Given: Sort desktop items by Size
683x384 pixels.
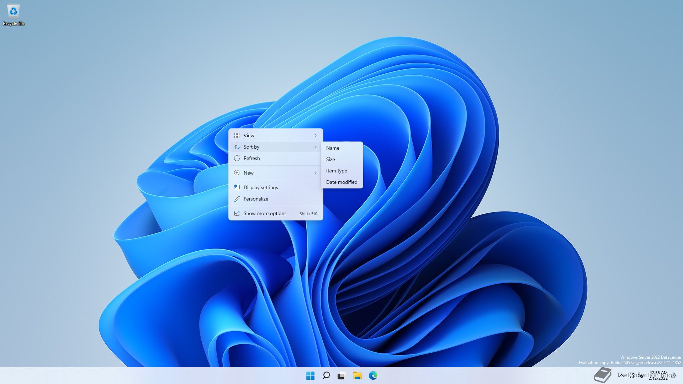Looking at the screenshot, I should pos(342,159).
